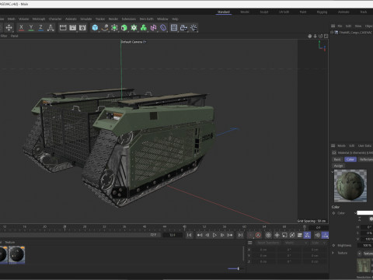The width and height of the screenshot is (373, 280).
Task: Click the Light object icon
Action: (x=193, y=27)
